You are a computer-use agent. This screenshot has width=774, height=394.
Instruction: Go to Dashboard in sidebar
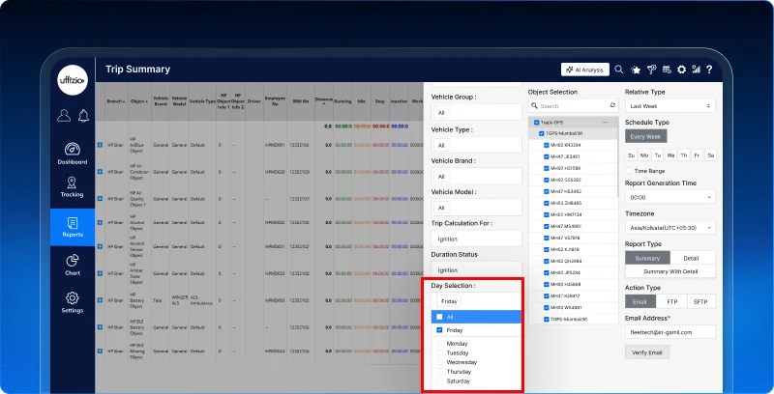(72, 154)
